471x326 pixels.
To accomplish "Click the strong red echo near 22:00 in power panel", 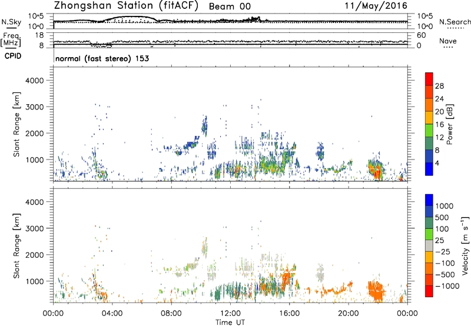I will click(x=377, y=172).
